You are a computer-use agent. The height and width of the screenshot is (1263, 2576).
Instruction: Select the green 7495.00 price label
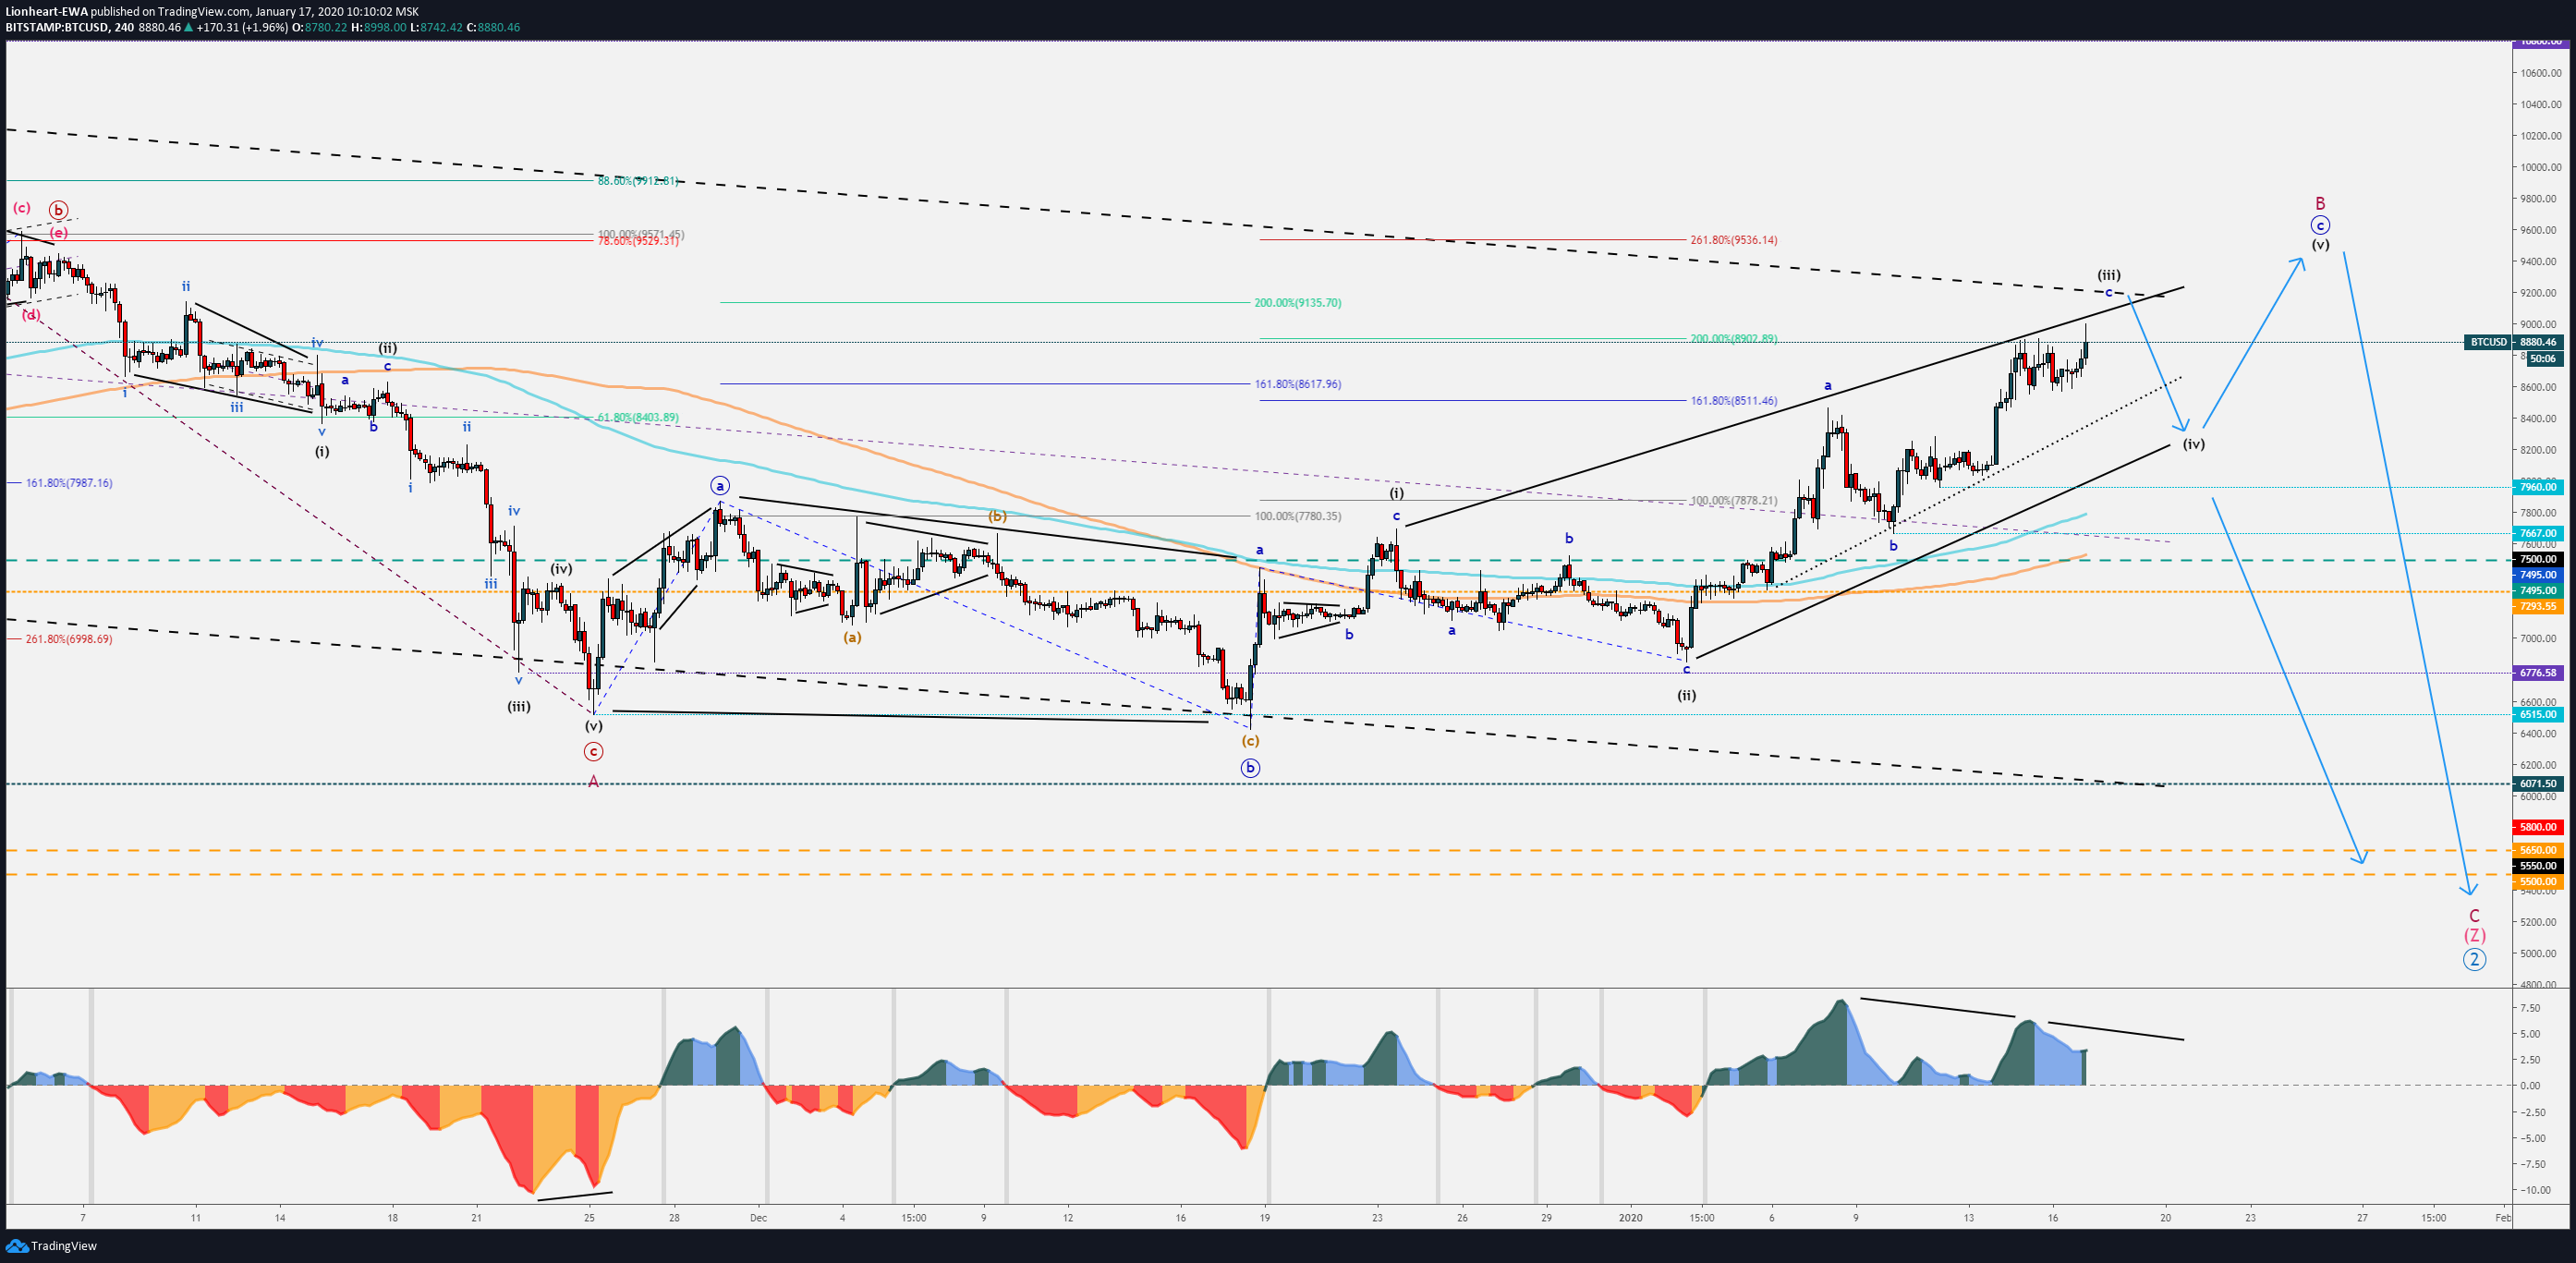2538,591
